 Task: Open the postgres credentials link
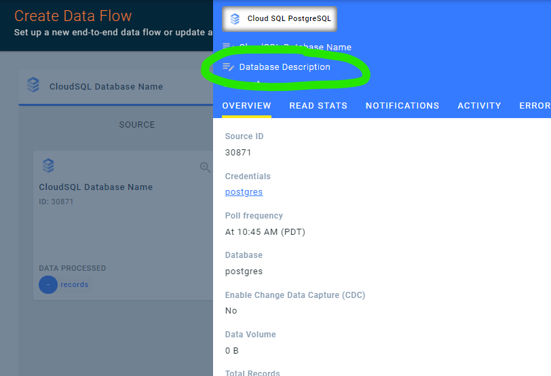[x=244, y=192]
